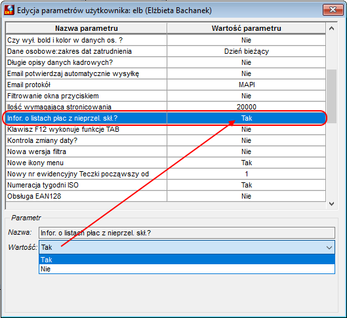Click the Nie value for Email potwierdzaj automatycznie
347x318 pixels.
point(246,73)
